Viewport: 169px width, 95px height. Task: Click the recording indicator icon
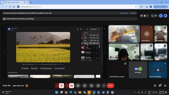(x=142, y=16)
